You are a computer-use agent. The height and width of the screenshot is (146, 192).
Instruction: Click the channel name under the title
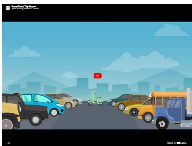tap(25, 9)
